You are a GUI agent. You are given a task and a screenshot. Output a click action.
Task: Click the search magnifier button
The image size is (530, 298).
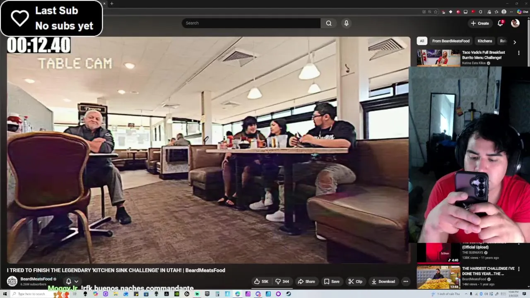[x=329, y=23]
